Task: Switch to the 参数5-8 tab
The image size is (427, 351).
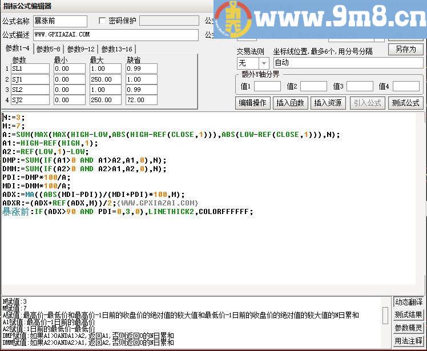Action: point(49,49)
